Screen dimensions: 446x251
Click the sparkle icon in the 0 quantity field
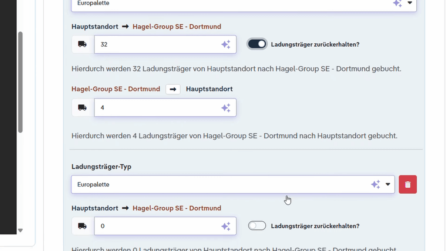coord(226,226)
